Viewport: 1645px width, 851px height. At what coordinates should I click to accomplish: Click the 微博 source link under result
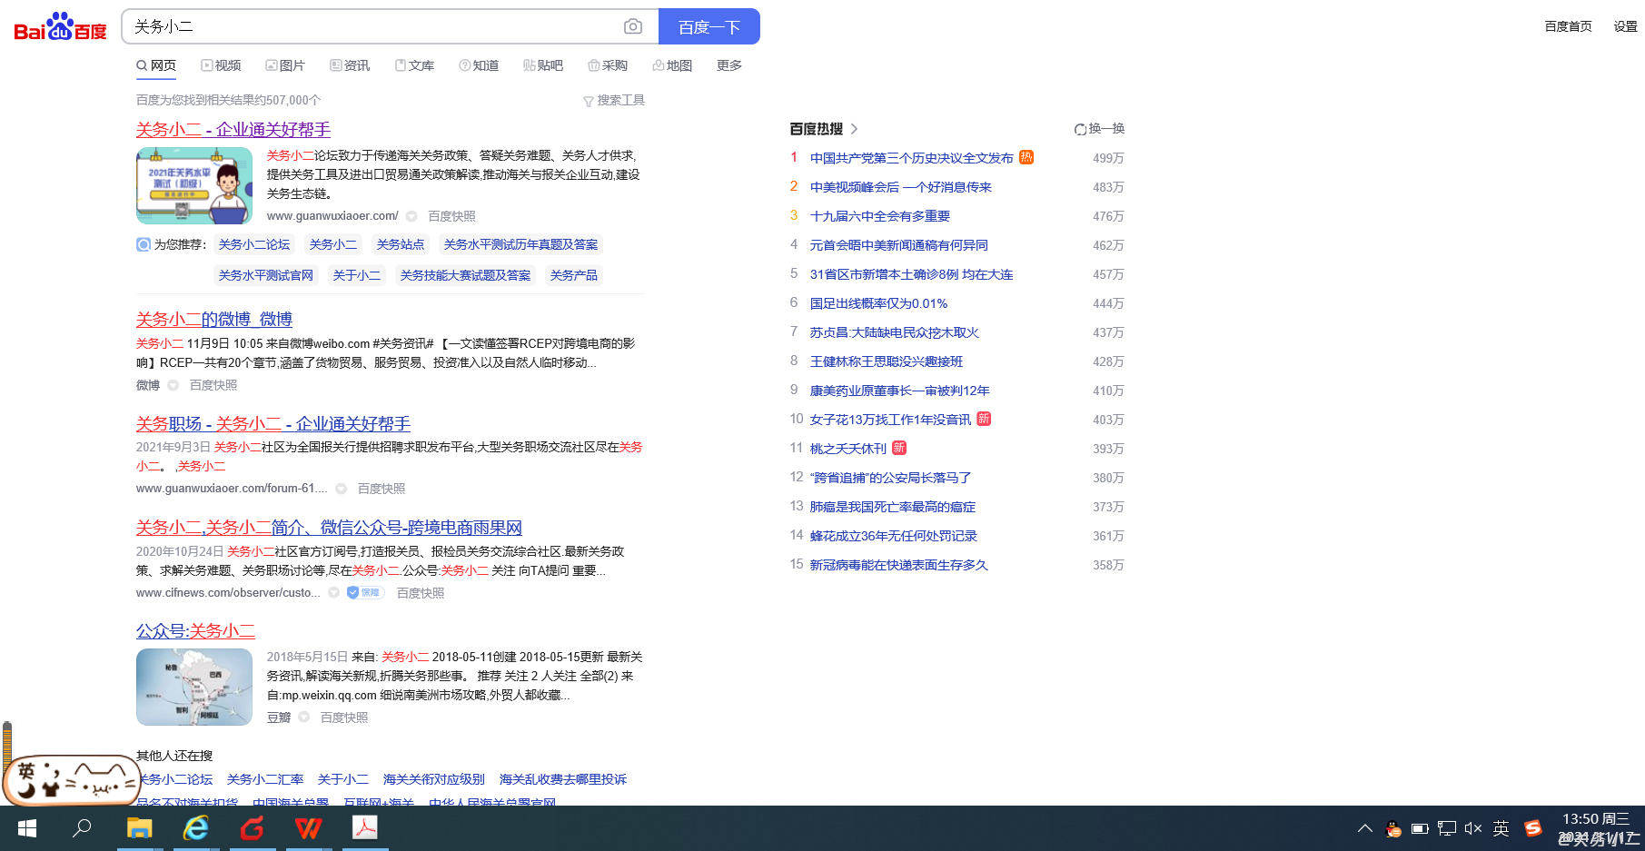(148, 385)
